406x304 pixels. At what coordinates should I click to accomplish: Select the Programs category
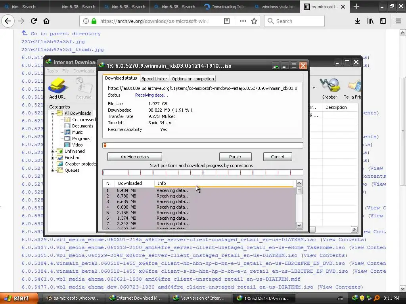pyautogui.click(x=81, y=139)
